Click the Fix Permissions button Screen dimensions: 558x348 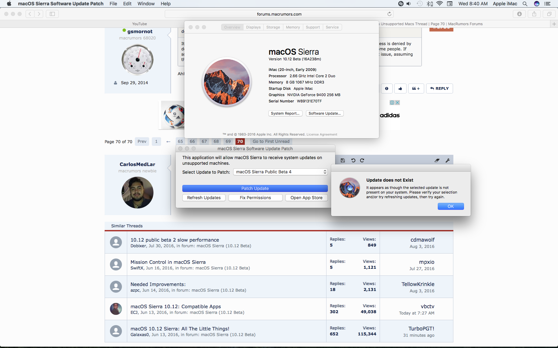tap(255, 198)
